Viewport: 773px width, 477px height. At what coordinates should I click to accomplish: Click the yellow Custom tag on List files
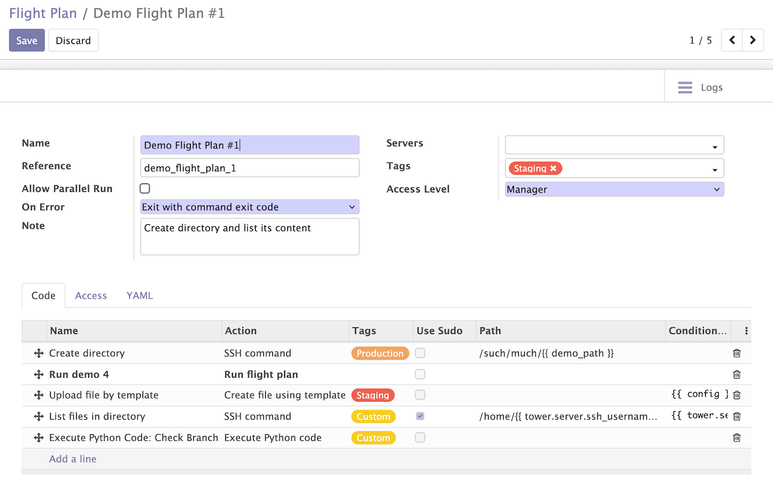[373, 416]
